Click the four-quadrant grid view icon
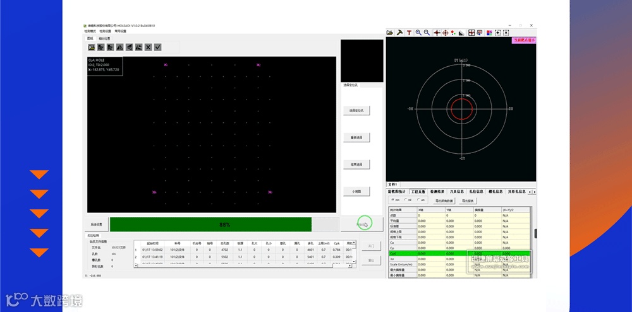 471,33
